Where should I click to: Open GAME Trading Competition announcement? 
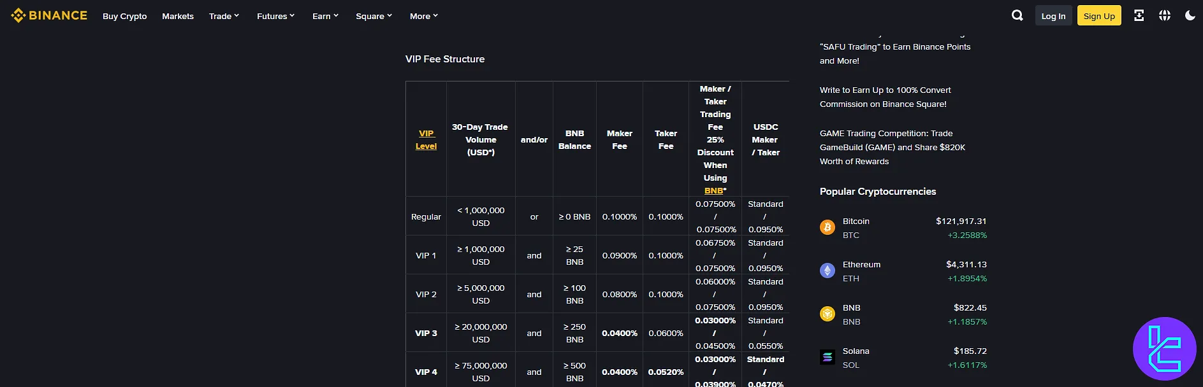(x=893, y=147)
